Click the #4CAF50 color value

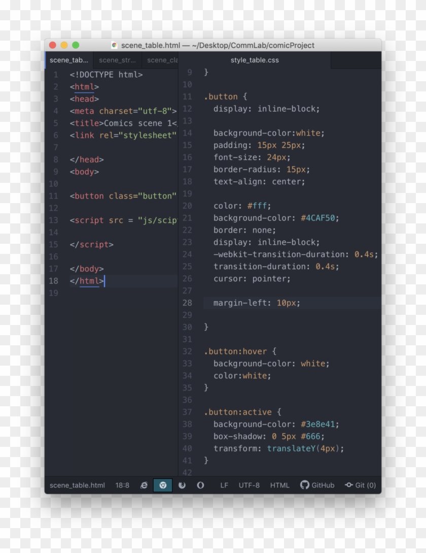[x=319, y=218]
